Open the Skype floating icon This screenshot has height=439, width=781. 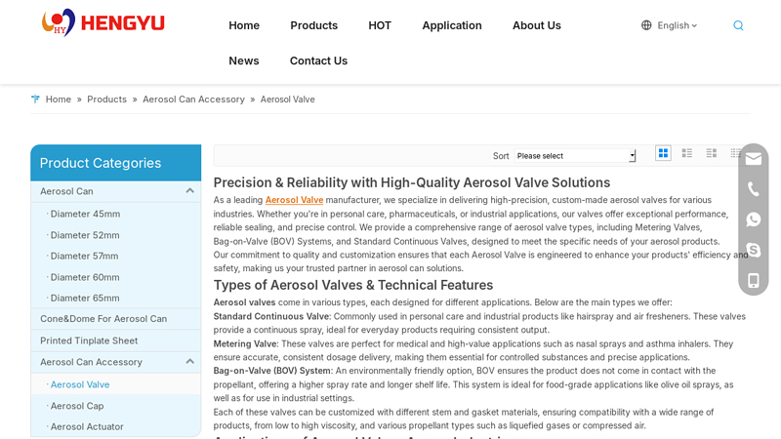(753, 250)
